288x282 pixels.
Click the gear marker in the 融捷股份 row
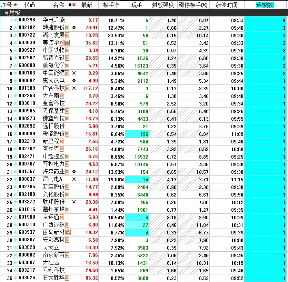[x=74, y=28]
